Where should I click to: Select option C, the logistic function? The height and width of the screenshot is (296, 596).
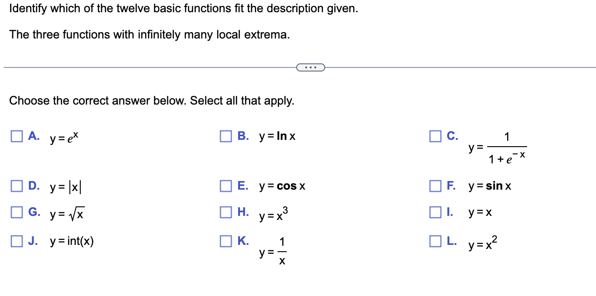coord(435,135)
